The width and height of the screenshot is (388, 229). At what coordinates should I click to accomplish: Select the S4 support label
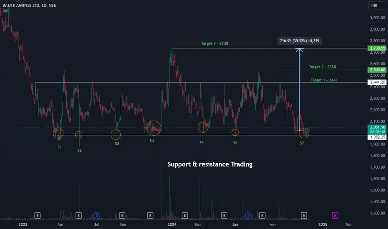tap(152, 141)
